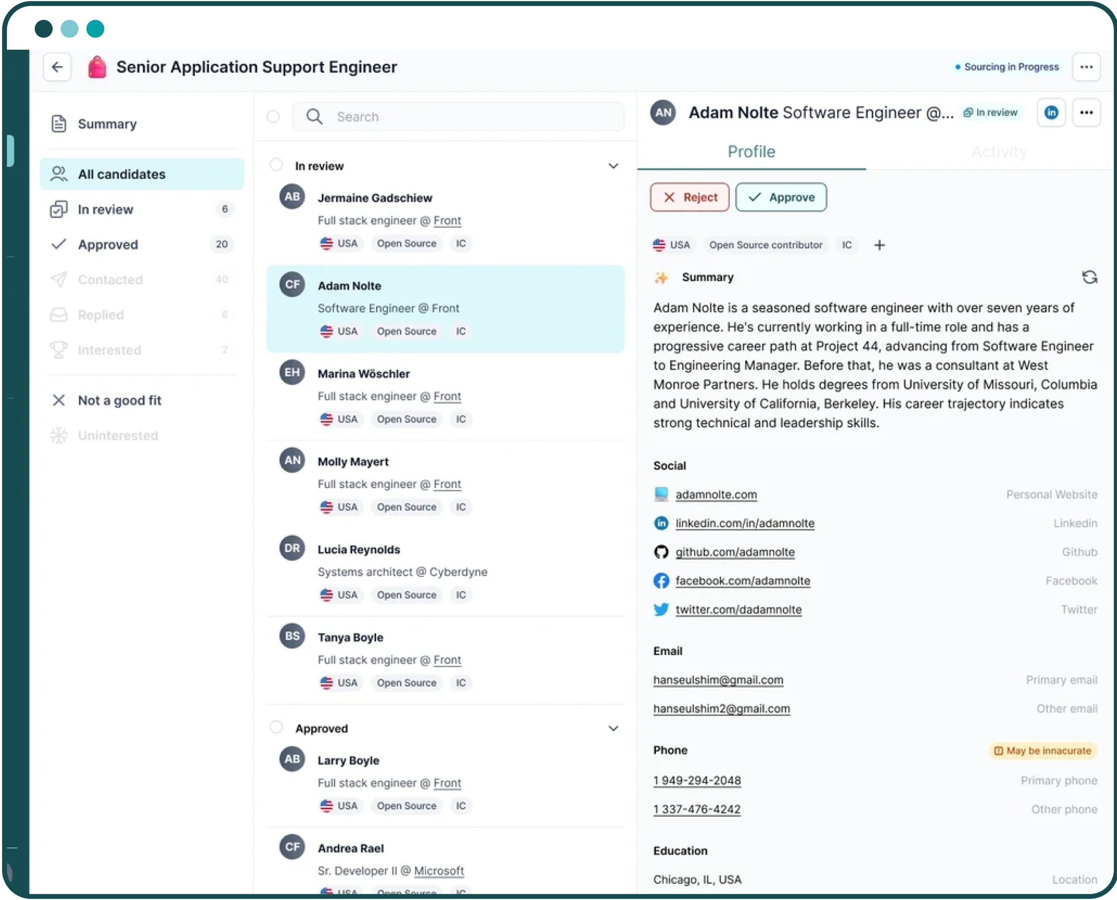Approve candidate Adam Nolte

point(781,198)
